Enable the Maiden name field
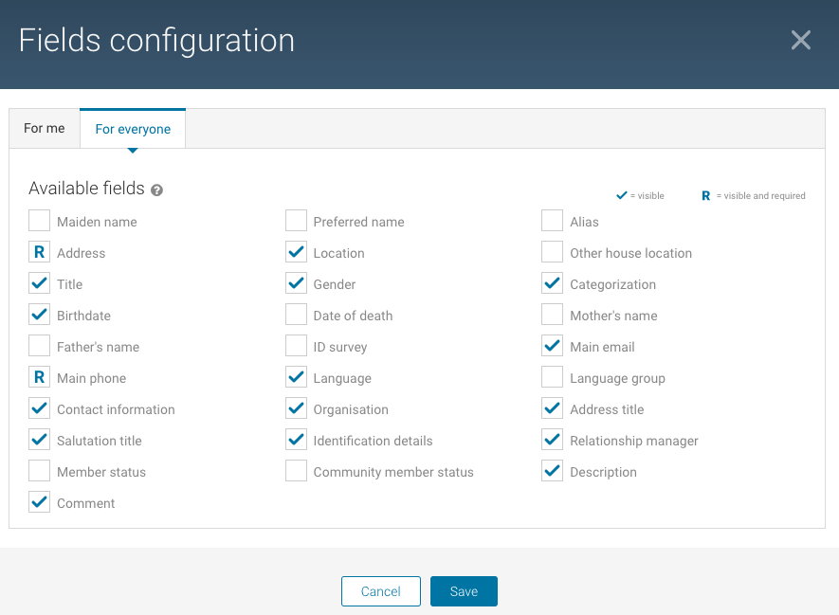Image resolution: width=839 pixels, height=615 pixels. (39, 221)
